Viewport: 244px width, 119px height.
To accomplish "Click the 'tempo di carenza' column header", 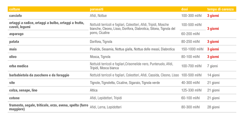I will click(x=220, y=9).
